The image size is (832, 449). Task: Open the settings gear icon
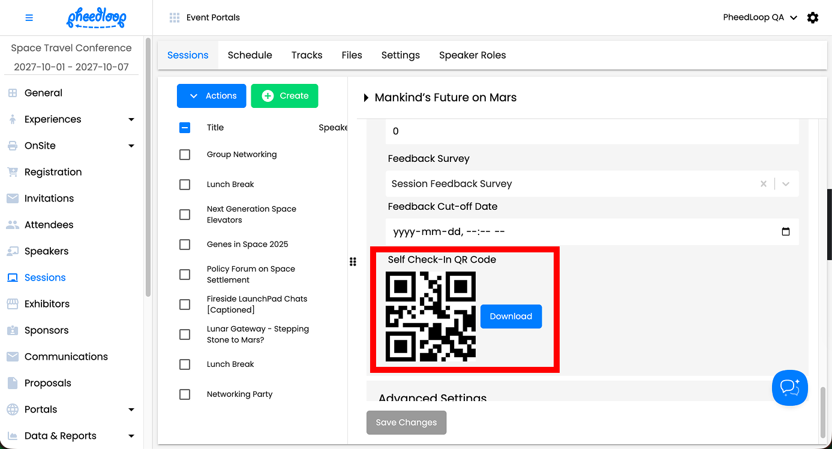(x=813, y=18)
